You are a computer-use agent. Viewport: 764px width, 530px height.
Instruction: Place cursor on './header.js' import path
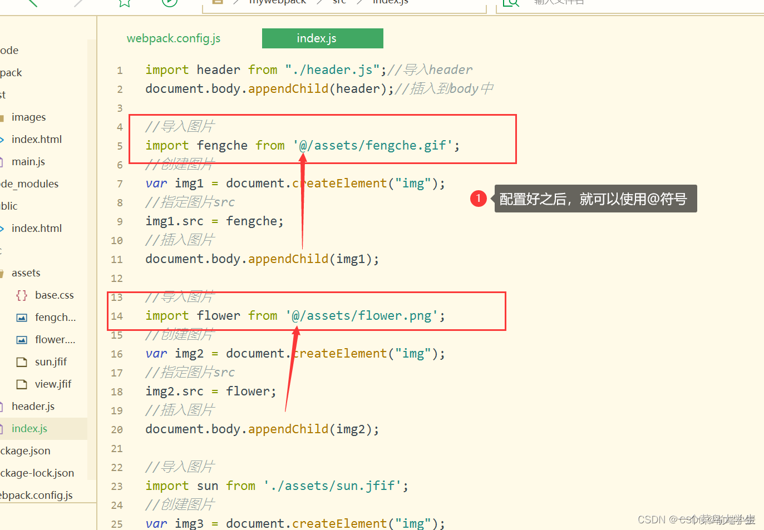[x=332, y=70]
